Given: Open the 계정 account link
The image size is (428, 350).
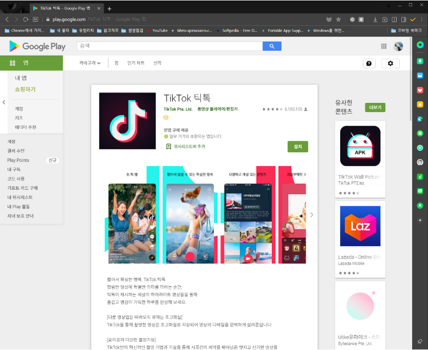Looking at the screenshot, I should click(11, 141).
